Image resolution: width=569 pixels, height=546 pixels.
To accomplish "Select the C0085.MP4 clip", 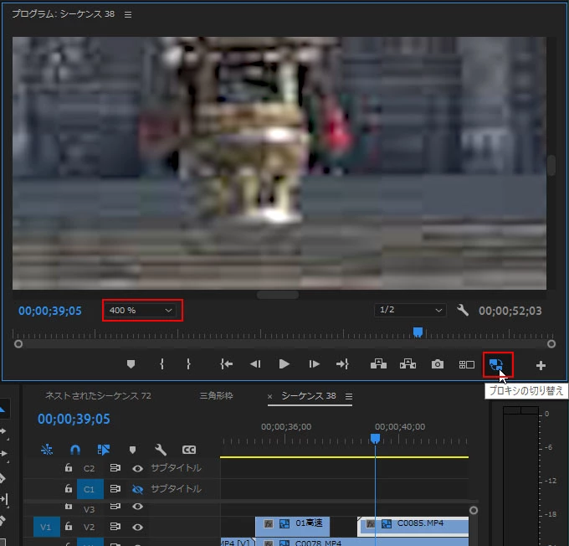I will pyautogui.click(x=413, y=527).
